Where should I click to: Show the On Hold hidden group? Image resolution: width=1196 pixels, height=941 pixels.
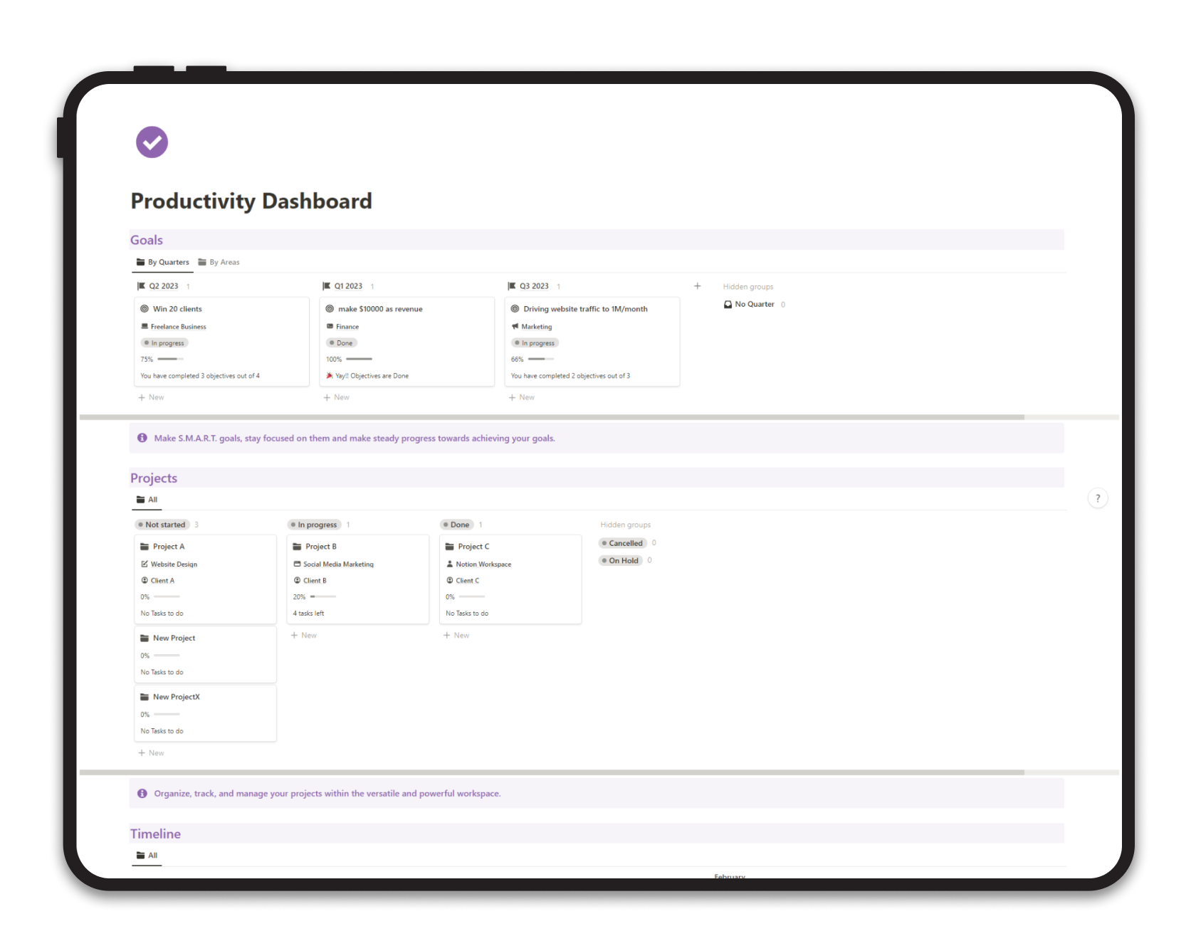pyautogui.click(x=620, y=560)
